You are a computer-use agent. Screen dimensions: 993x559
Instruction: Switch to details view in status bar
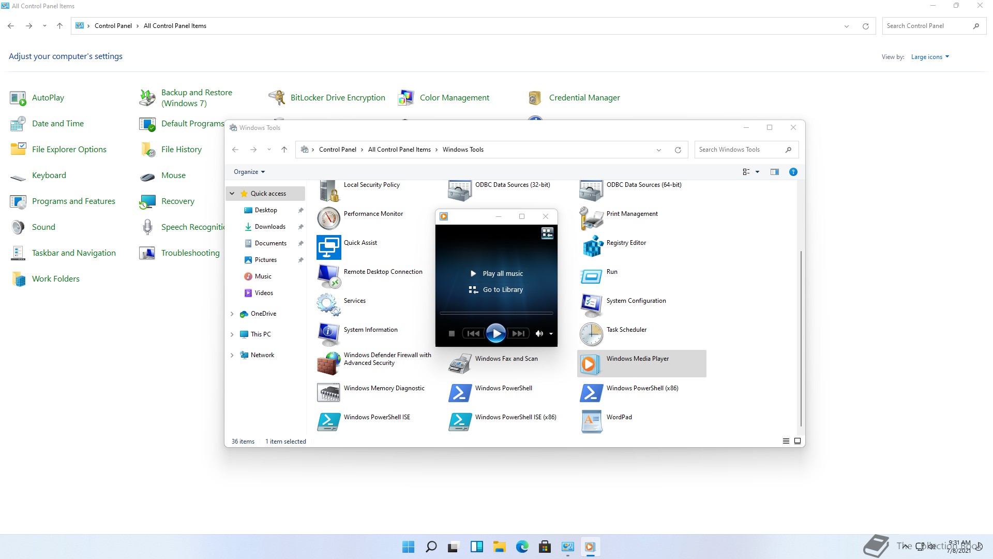tap(786, 441)
